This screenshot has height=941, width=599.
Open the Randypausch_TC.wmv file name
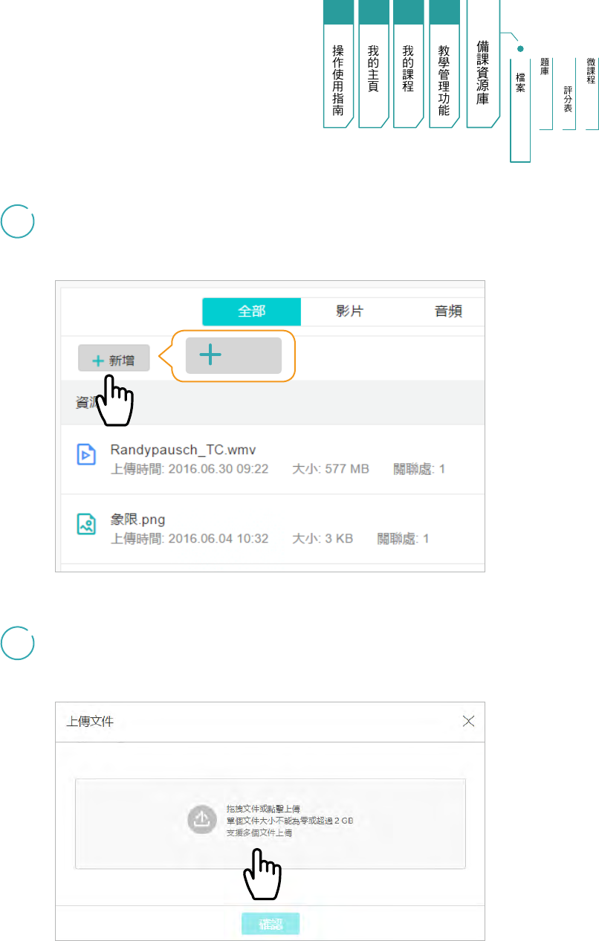pos(184,450)
